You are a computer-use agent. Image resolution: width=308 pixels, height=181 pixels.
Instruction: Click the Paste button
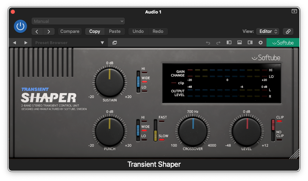tap(115, 31)
